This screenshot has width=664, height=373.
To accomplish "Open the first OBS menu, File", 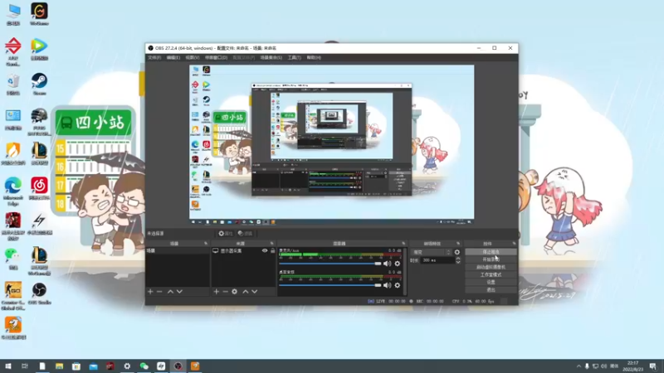I will [154, 57].
